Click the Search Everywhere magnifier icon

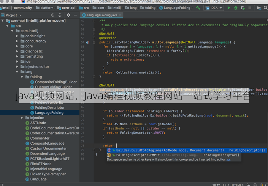coord(266,8)
